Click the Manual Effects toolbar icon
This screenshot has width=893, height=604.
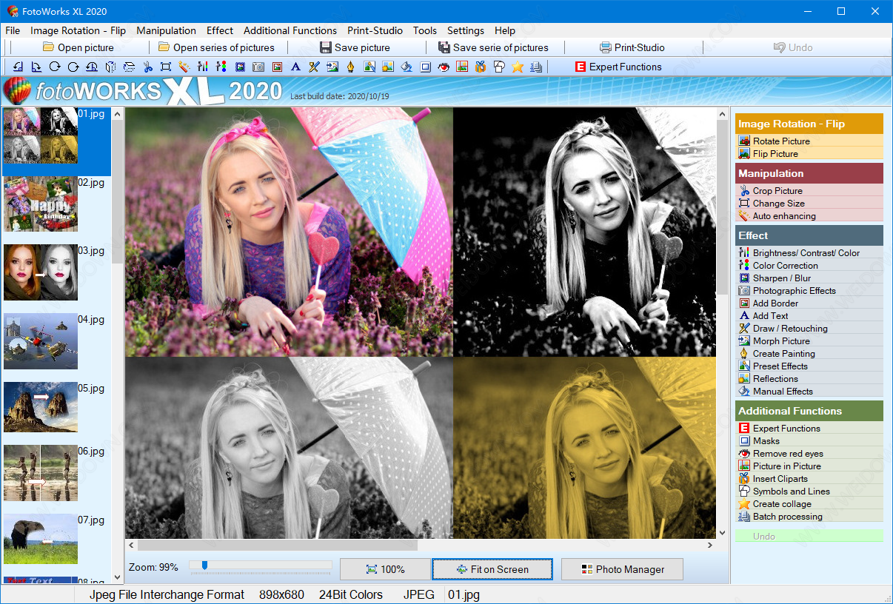point(406,67)
